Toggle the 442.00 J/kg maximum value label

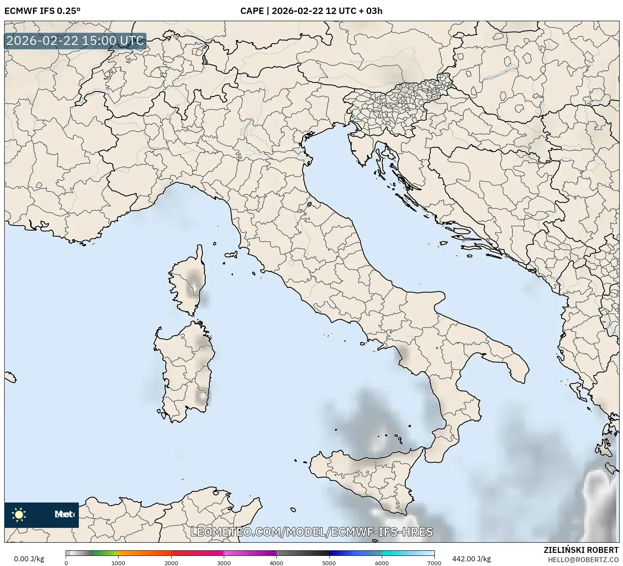[x=472, y=558]
